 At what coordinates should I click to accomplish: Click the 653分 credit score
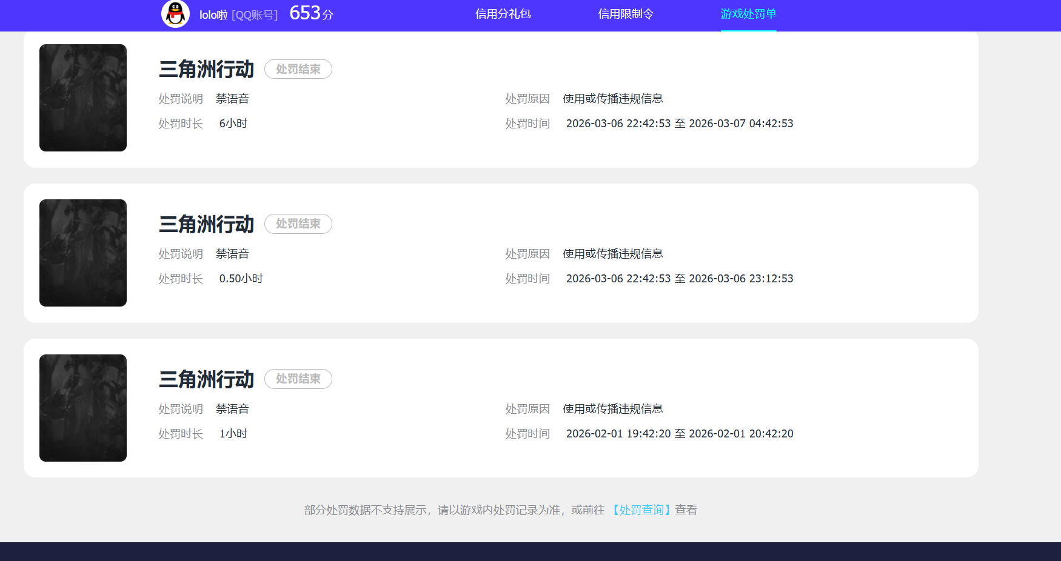click(x=312, y=13)
